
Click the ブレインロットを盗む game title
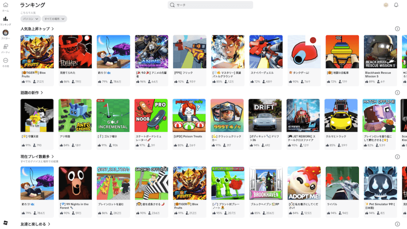tap(111, 204)
